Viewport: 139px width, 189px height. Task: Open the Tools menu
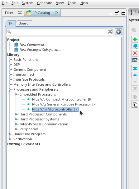(72, 3)
